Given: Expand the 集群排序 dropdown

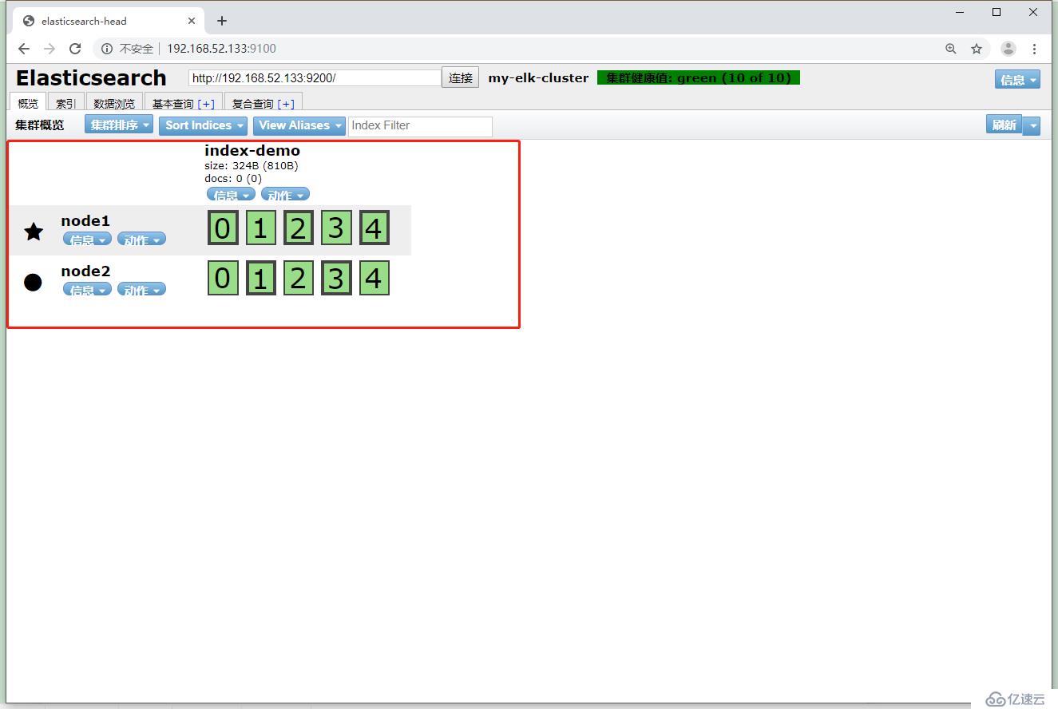Looking at the screenshot, I should (119, 125).
